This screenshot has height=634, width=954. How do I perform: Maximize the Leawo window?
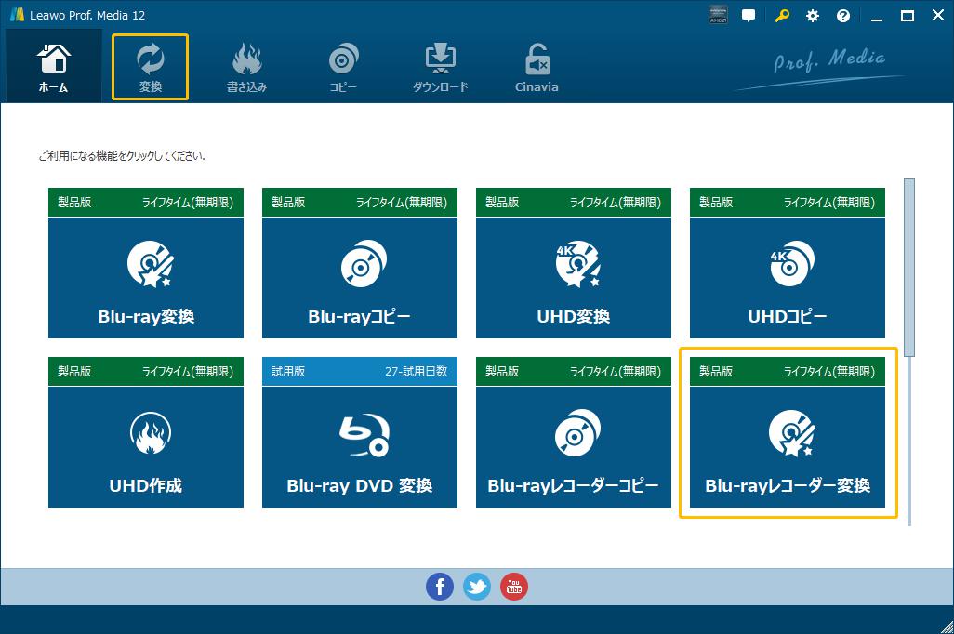[x=908, y=16]
